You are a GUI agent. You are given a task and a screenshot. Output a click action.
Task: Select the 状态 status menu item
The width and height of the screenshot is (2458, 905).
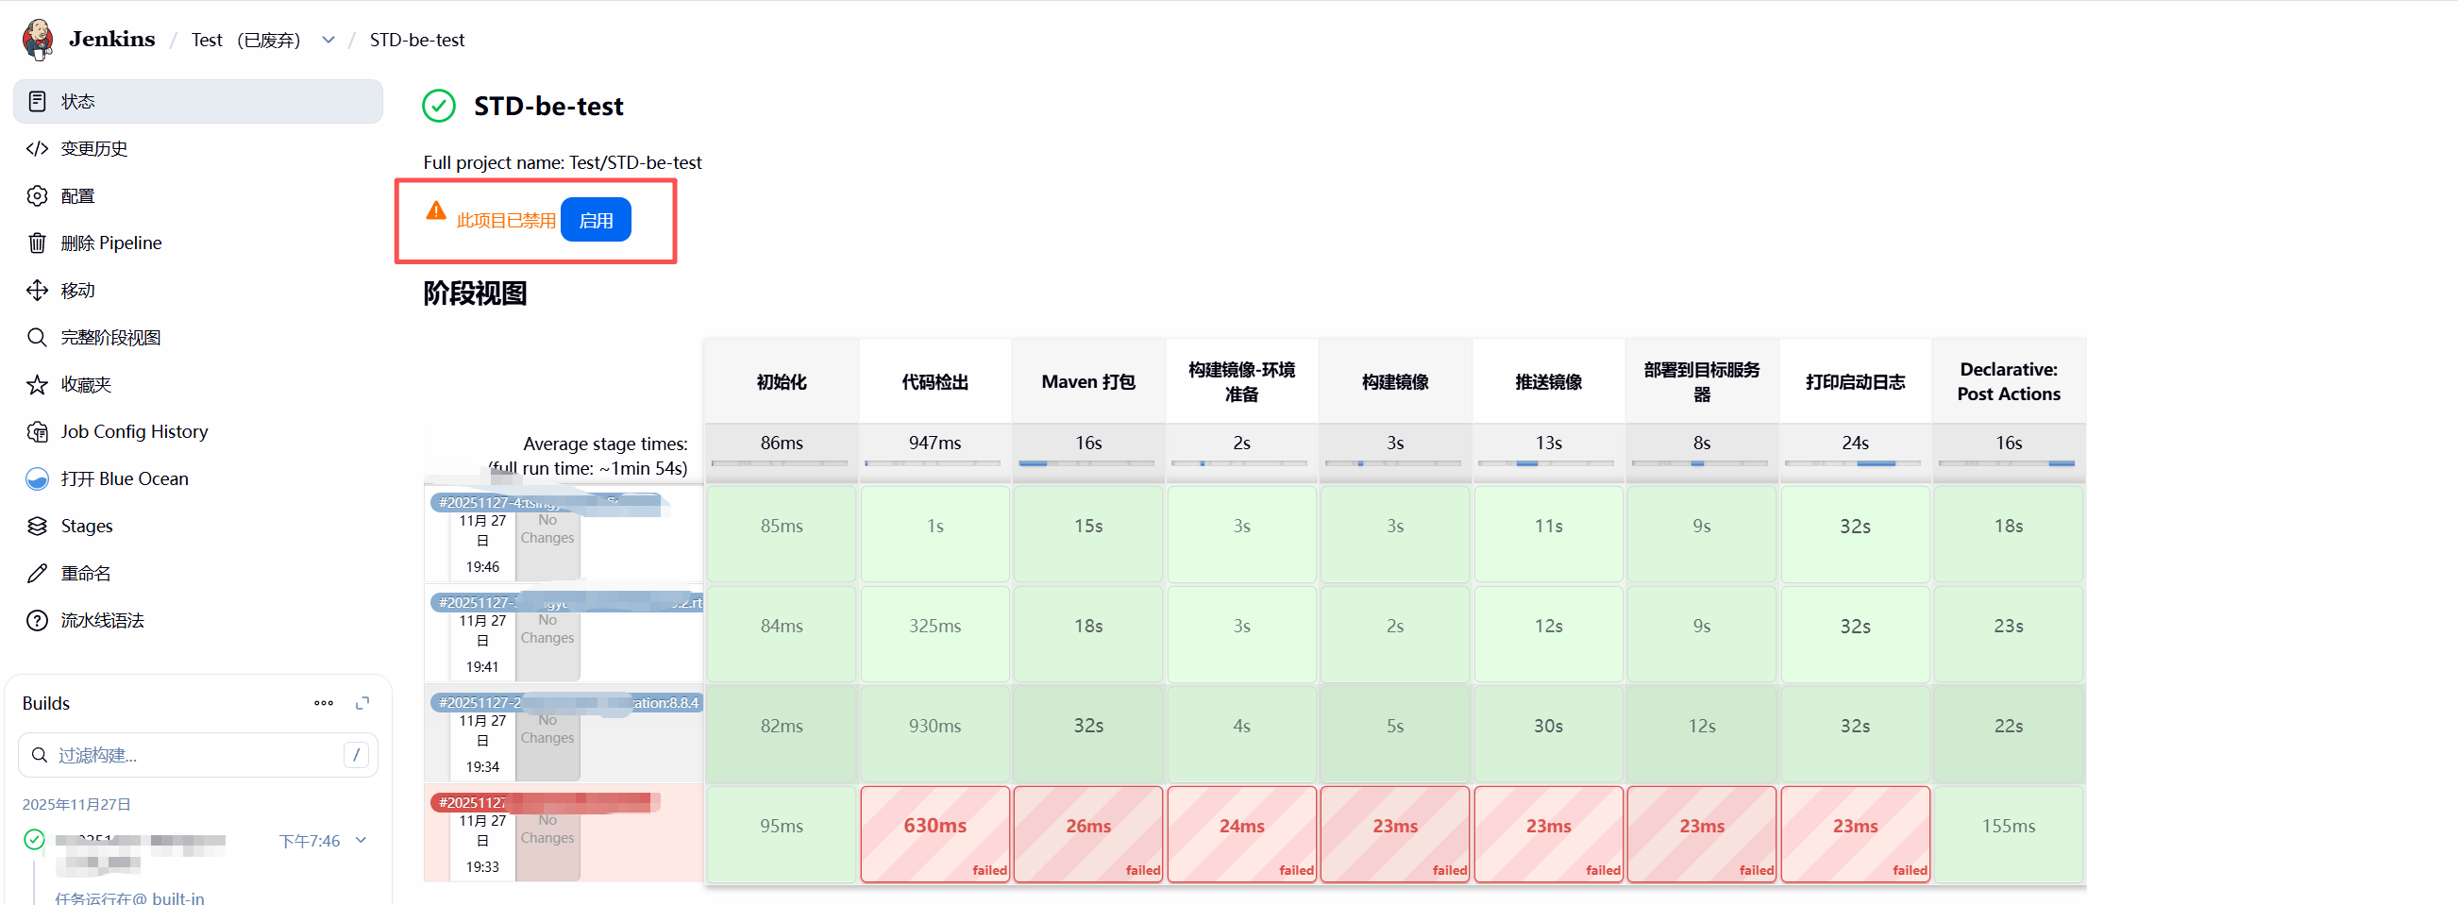(x=77, y=102)
